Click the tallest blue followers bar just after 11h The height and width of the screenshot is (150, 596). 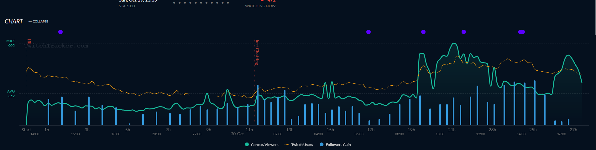[x=258, y=105]
